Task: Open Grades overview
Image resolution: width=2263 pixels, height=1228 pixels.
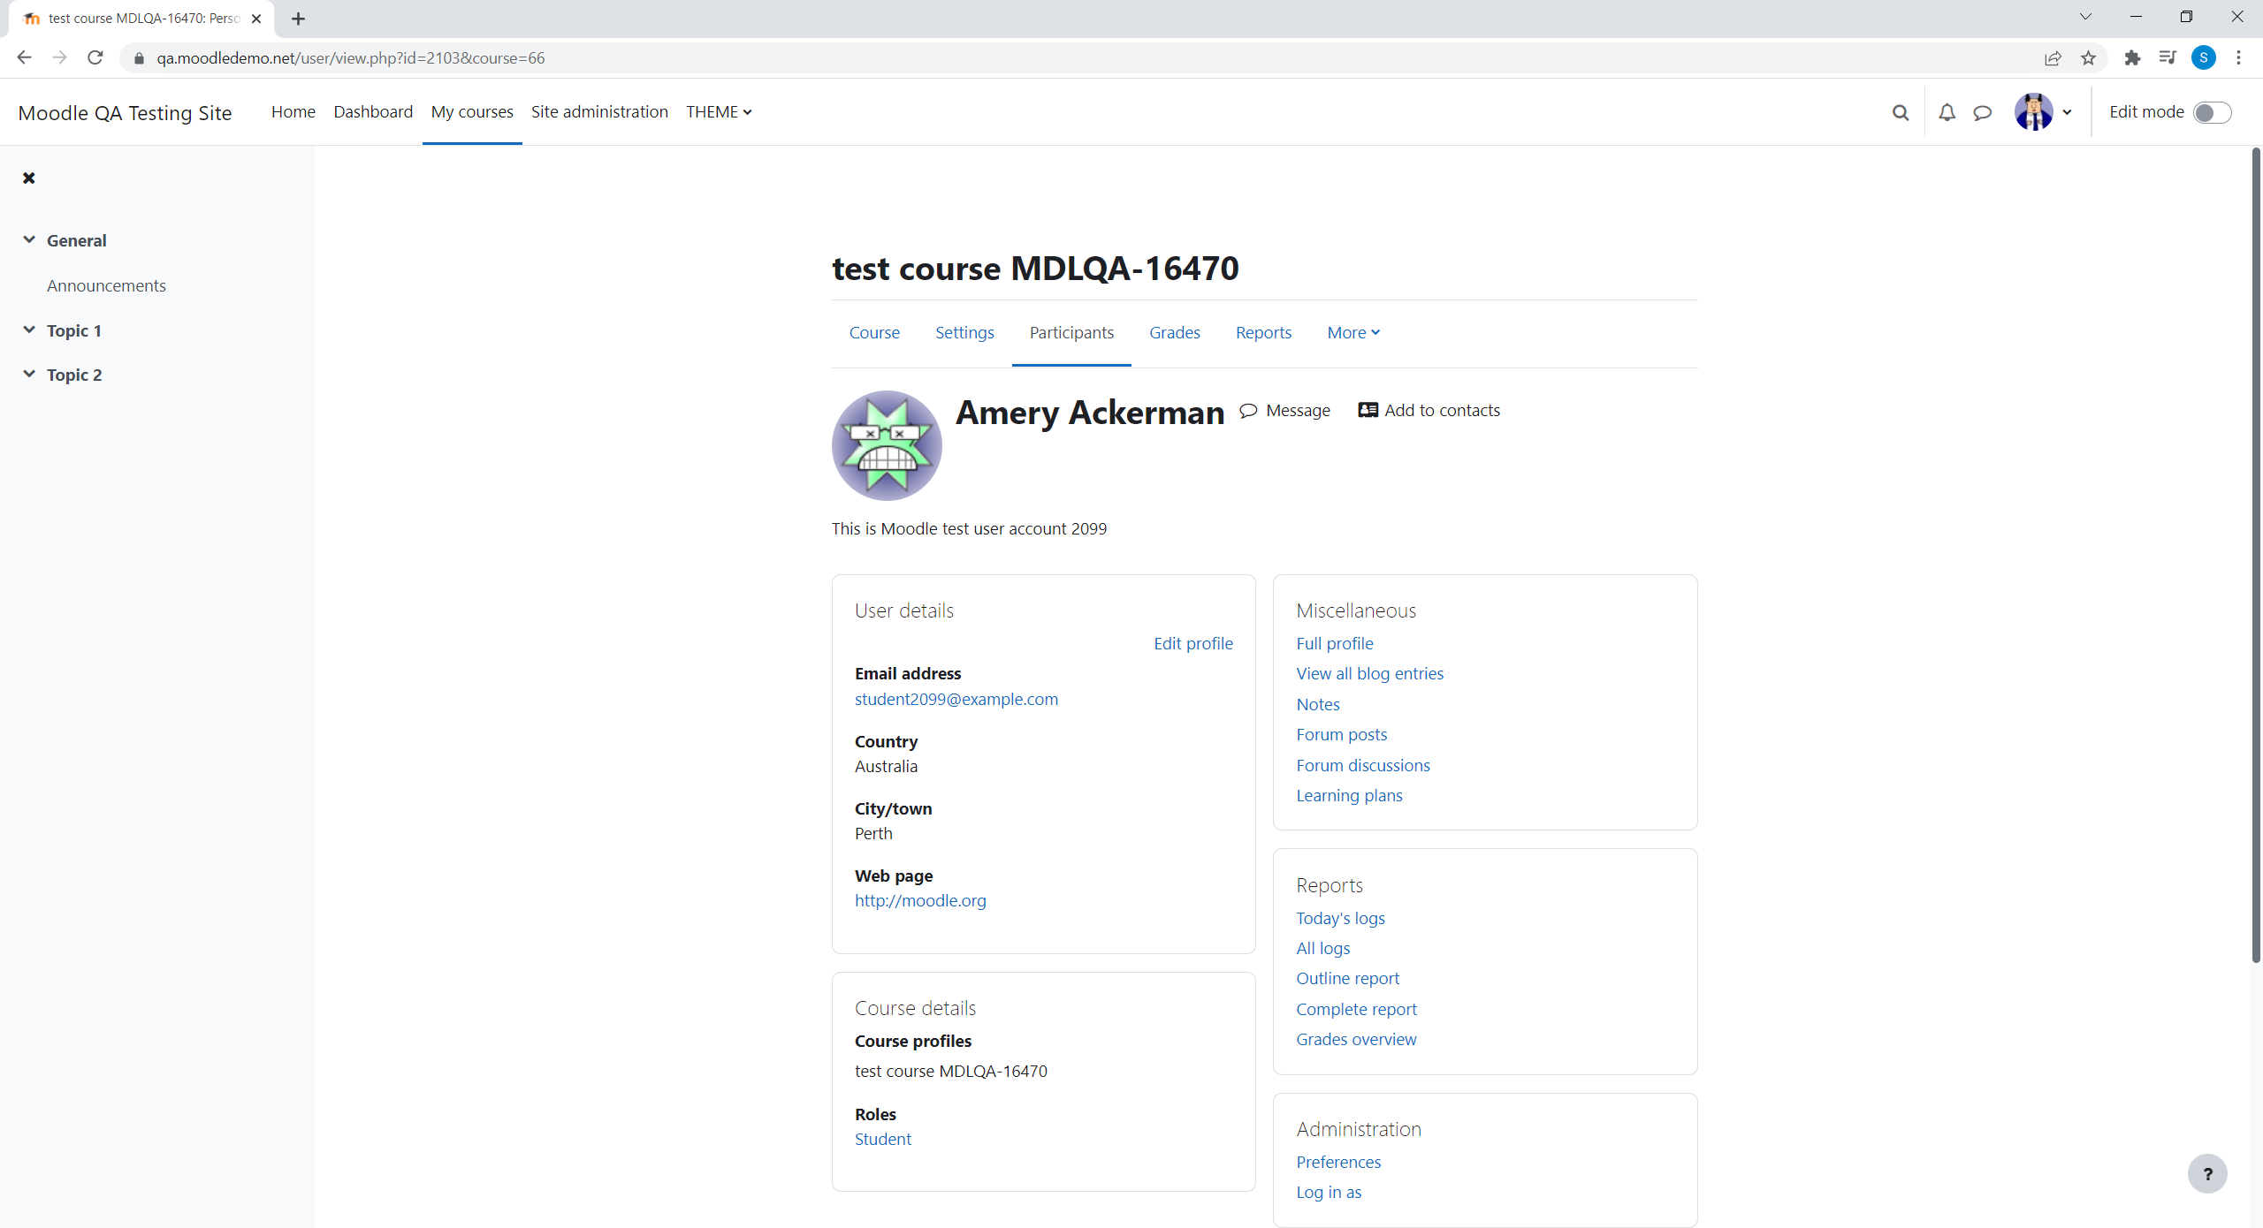Action: [1356, 1039]
